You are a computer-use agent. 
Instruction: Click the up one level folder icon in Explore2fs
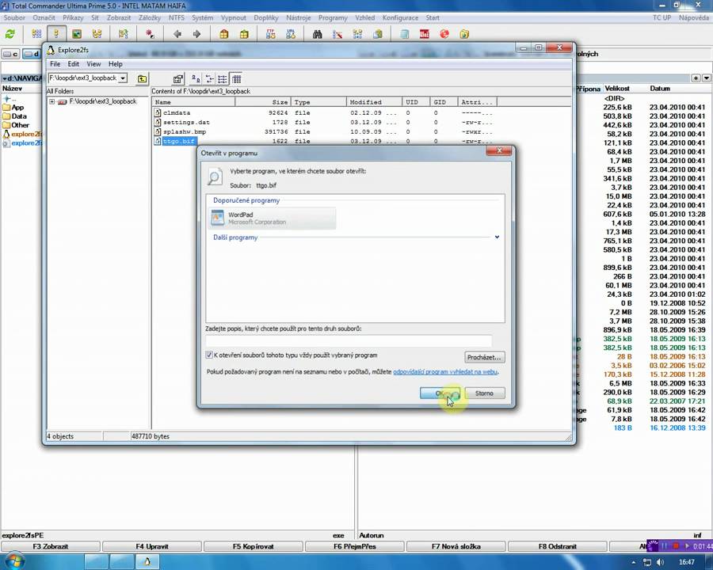point(143,78)
